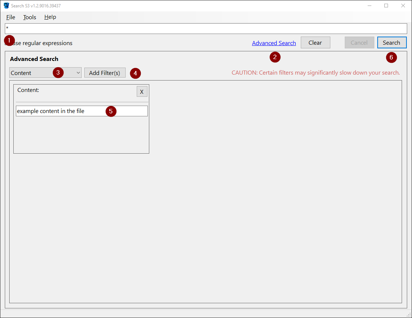Remove the Content filter with X
This screenshot has height=318, width=412.
pyautogui.click(x=142, y=92)
